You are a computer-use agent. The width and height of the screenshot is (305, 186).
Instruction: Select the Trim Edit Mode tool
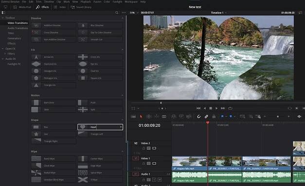(x=149, y=116)
